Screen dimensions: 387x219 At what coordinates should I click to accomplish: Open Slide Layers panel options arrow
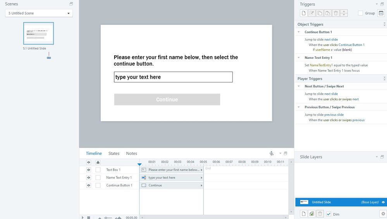[377, 157]
